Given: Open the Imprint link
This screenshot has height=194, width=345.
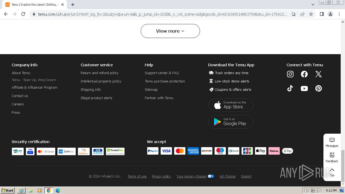Looking at the screenshot, I should click(246, 176).
